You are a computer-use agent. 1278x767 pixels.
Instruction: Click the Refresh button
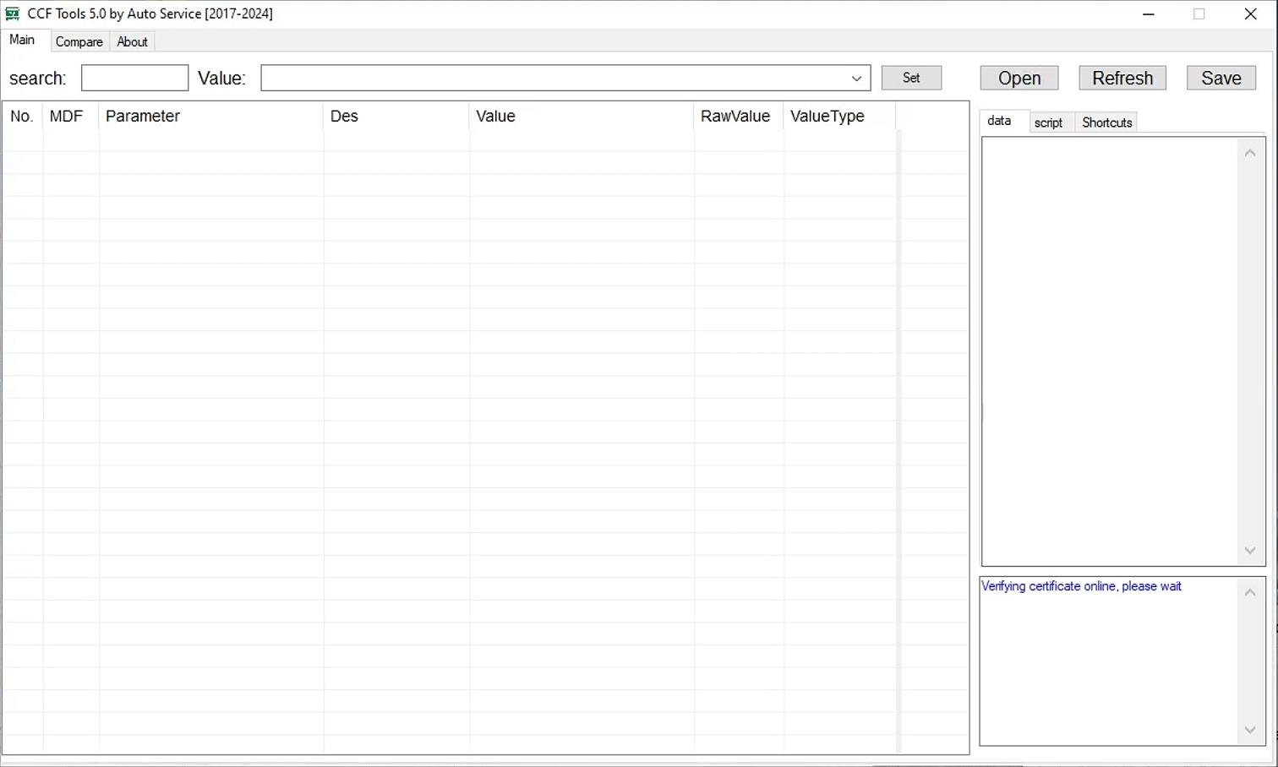click(x=1122, y=78)
